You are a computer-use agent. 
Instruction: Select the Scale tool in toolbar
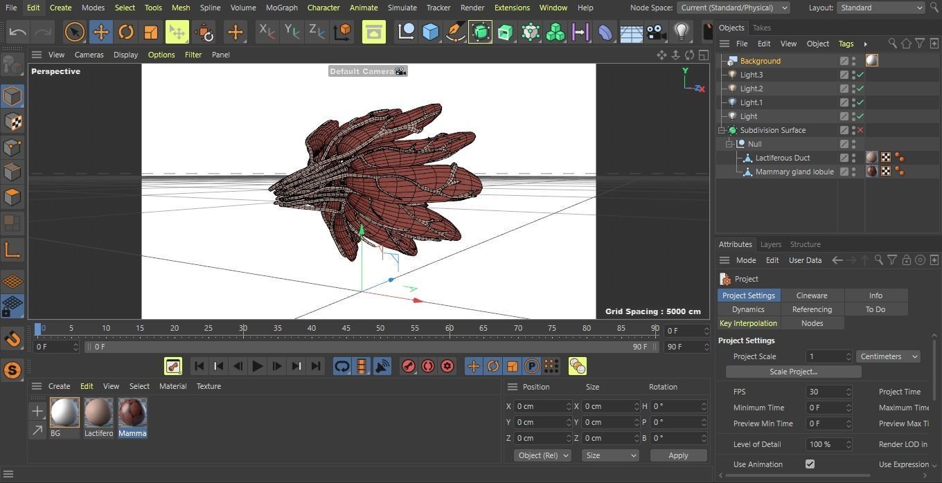click(150, 32)
